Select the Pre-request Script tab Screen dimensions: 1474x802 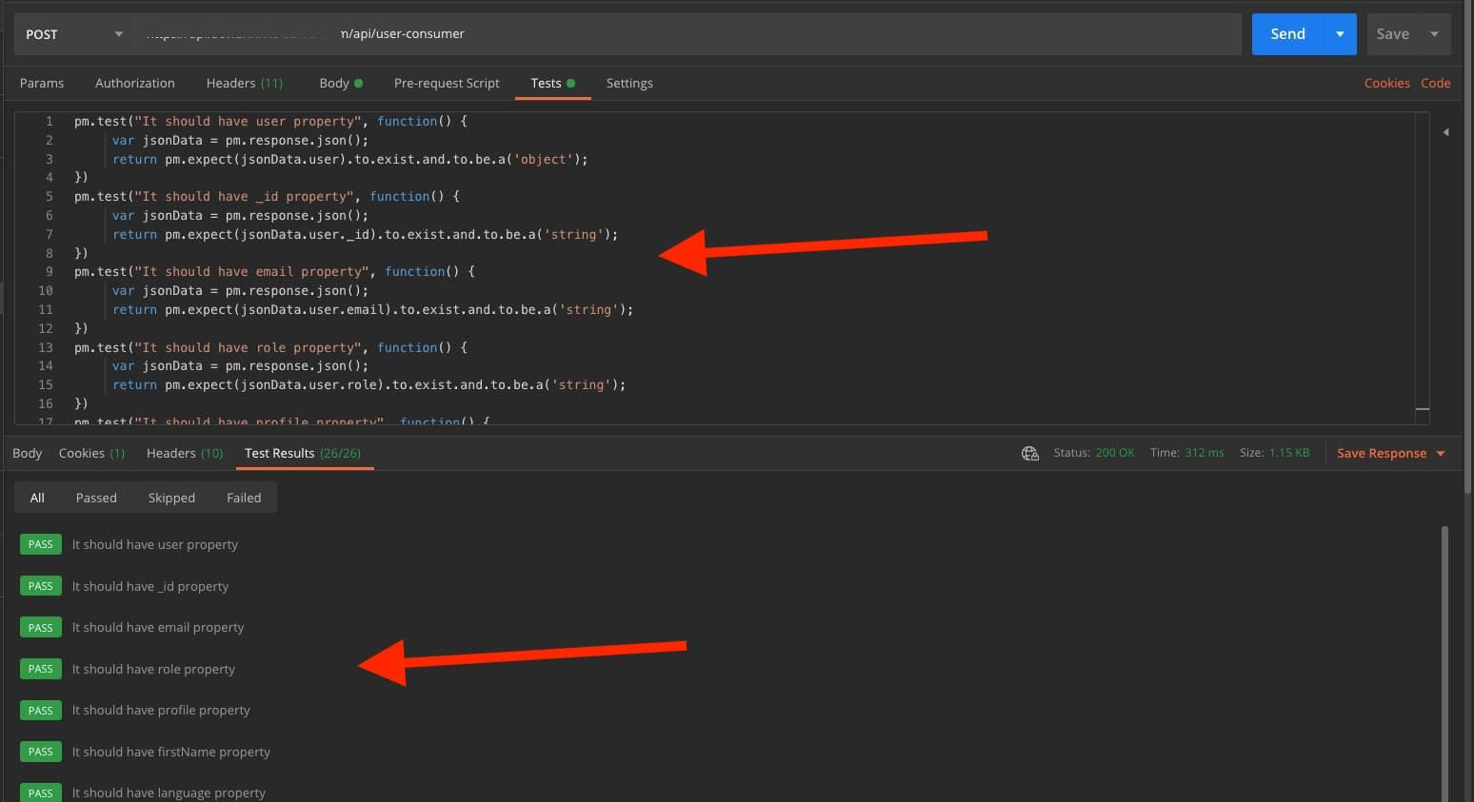pos(447,83)
